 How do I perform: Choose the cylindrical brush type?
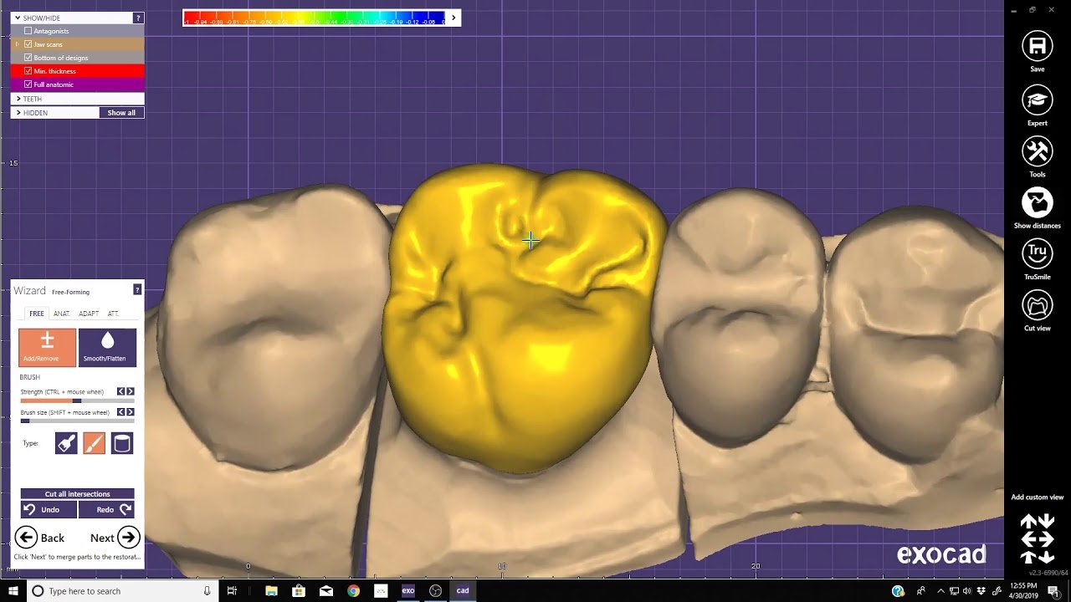click(x=121, y=443)
